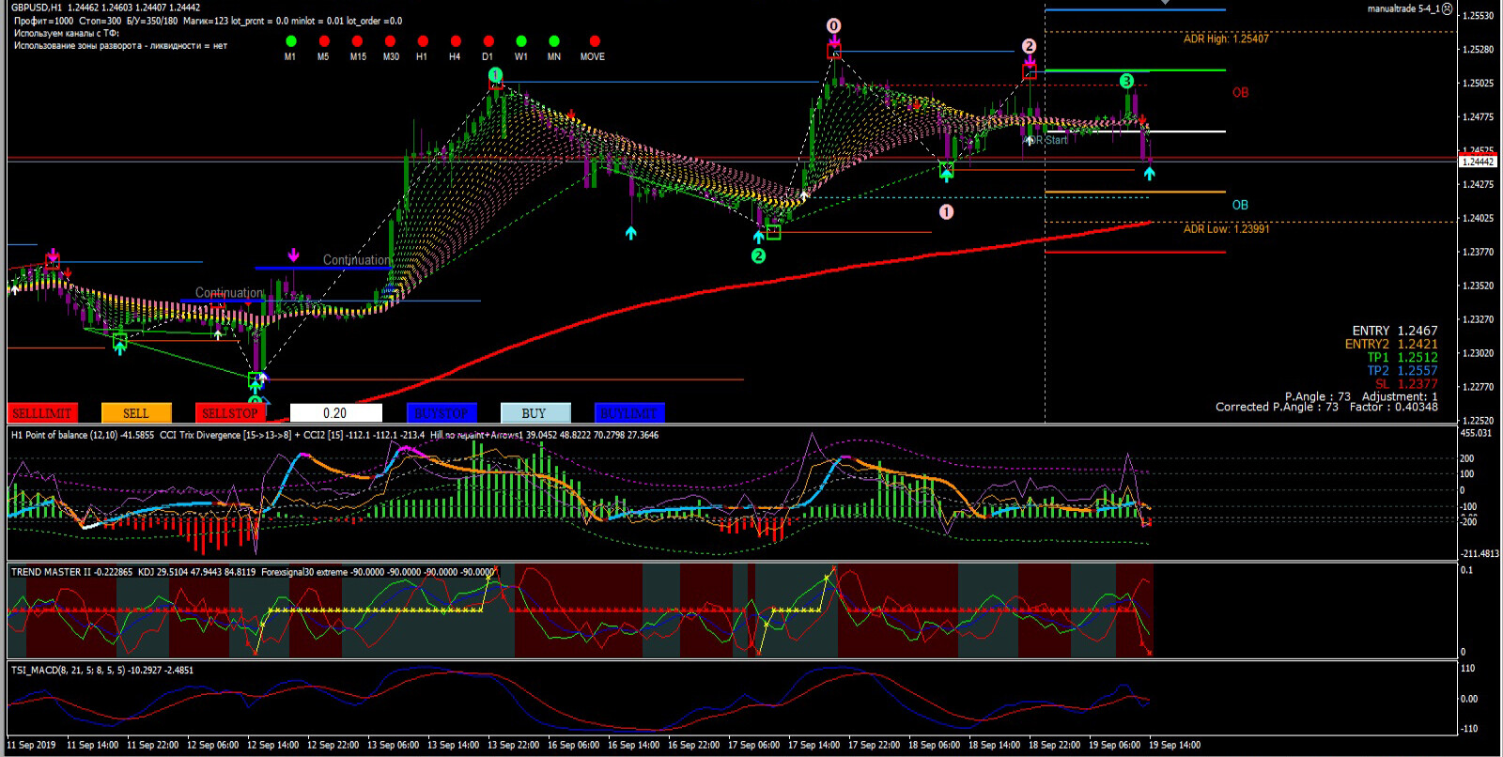Select the pink wave marker labeled 2
1503x757 pixels.
[x=1029, y=46]
